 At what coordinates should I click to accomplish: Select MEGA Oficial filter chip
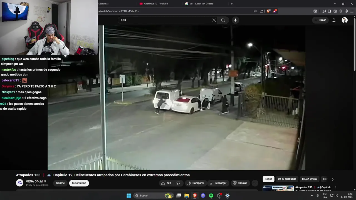tap(310, 179)
